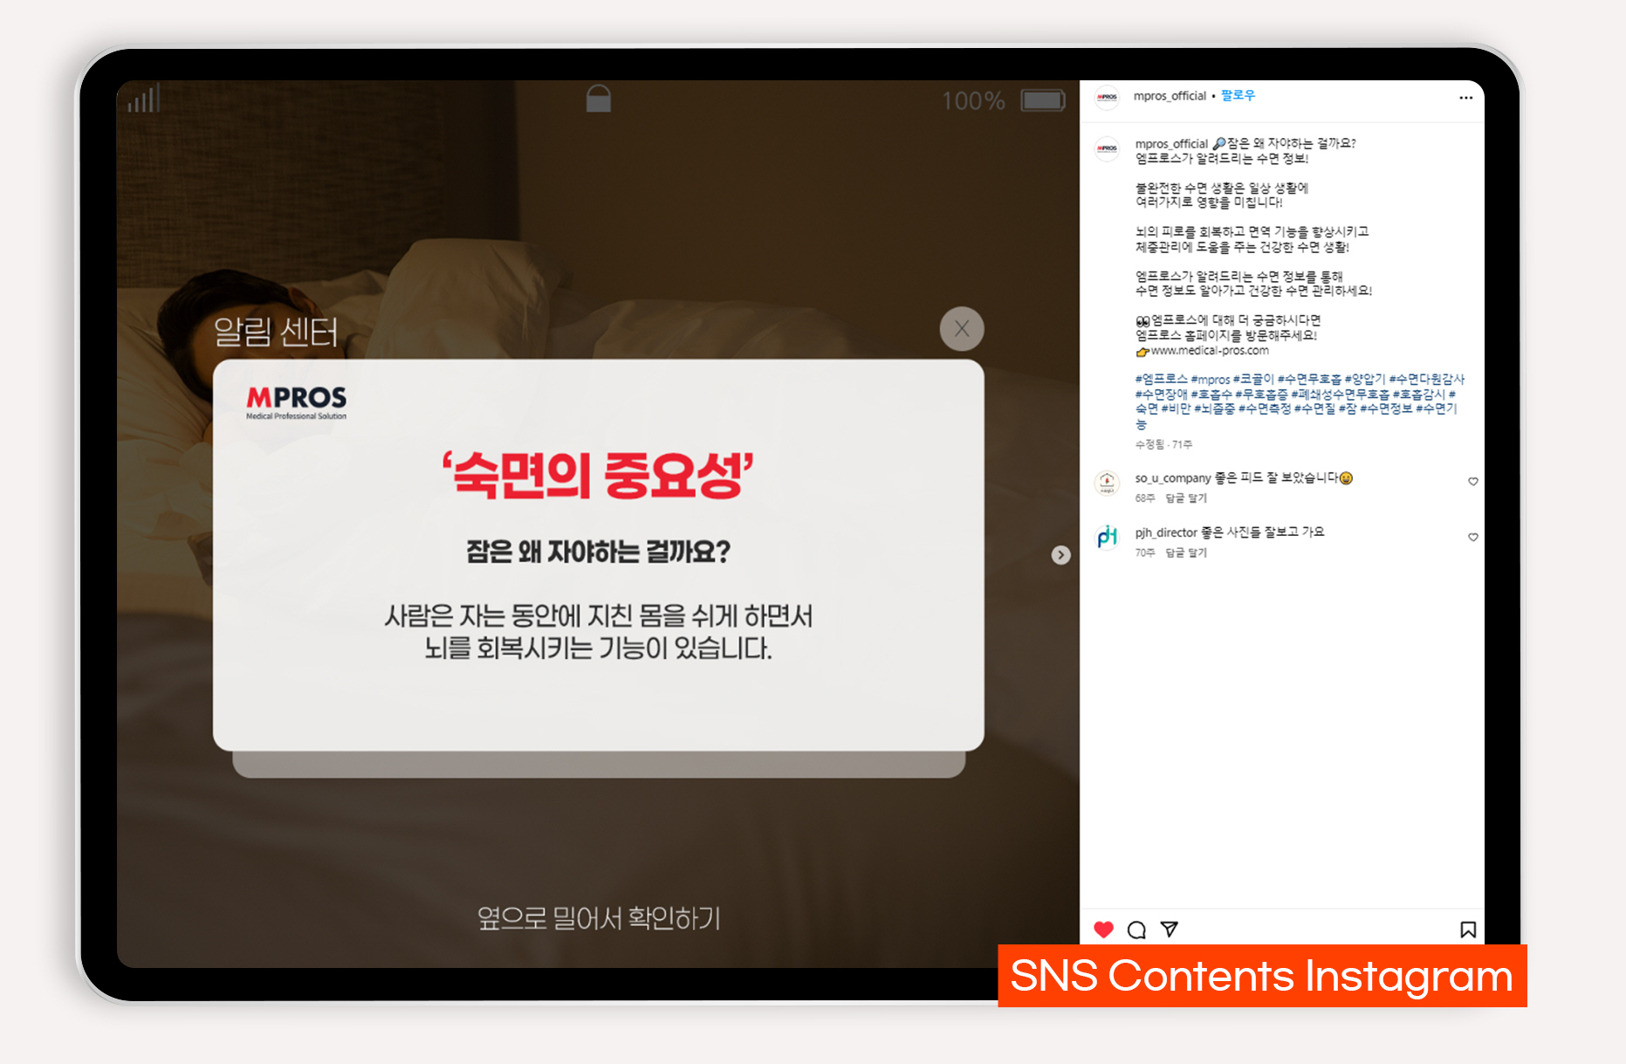
Task: Open the #수면정보 hashtag
Action: click(1386, 408)
